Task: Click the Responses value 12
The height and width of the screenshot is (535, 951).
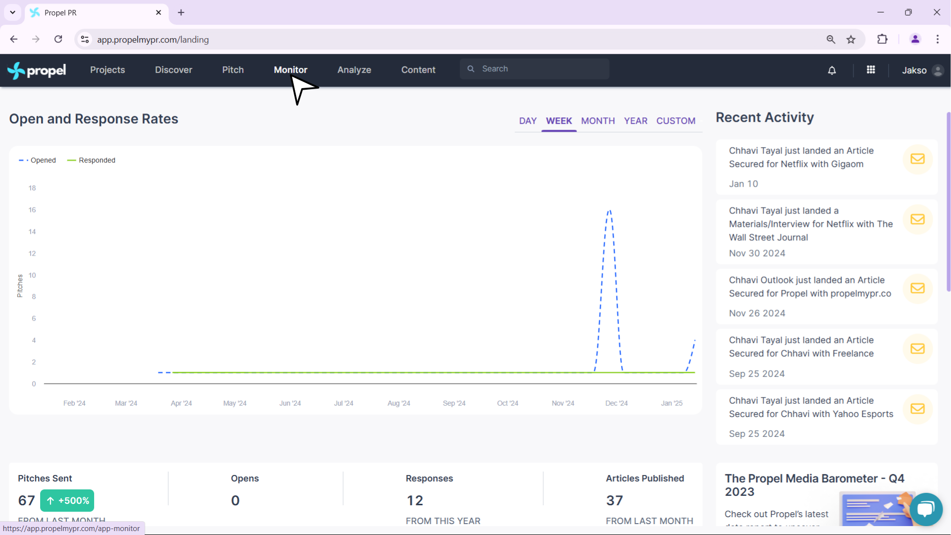Action: tap(415, 500)
